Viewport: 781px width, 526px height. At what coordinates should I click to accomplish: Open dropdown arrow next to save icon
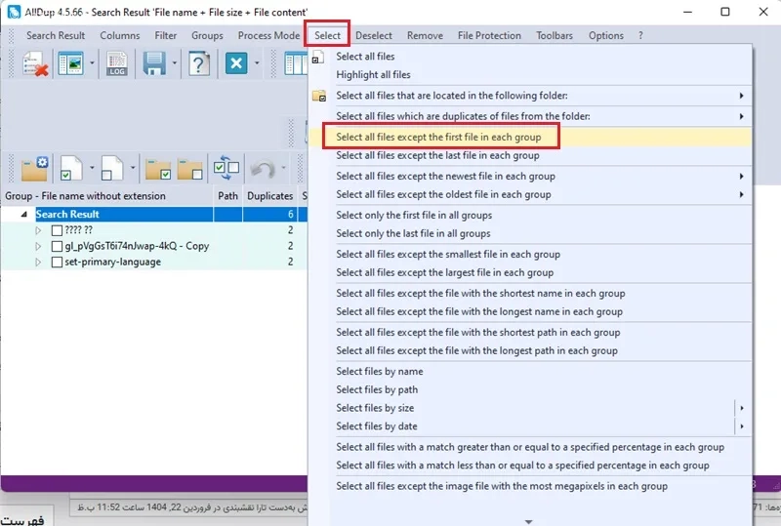tap(175, 63)
